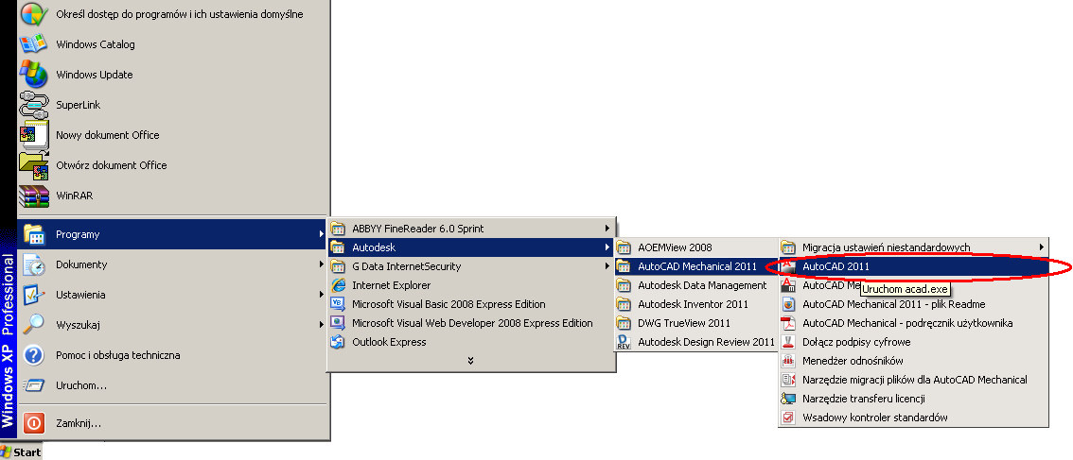This screenshot has width=1073, height=460.
Task: Open DWG TrueView 2011 folder
Action: (x=695, y=323)
